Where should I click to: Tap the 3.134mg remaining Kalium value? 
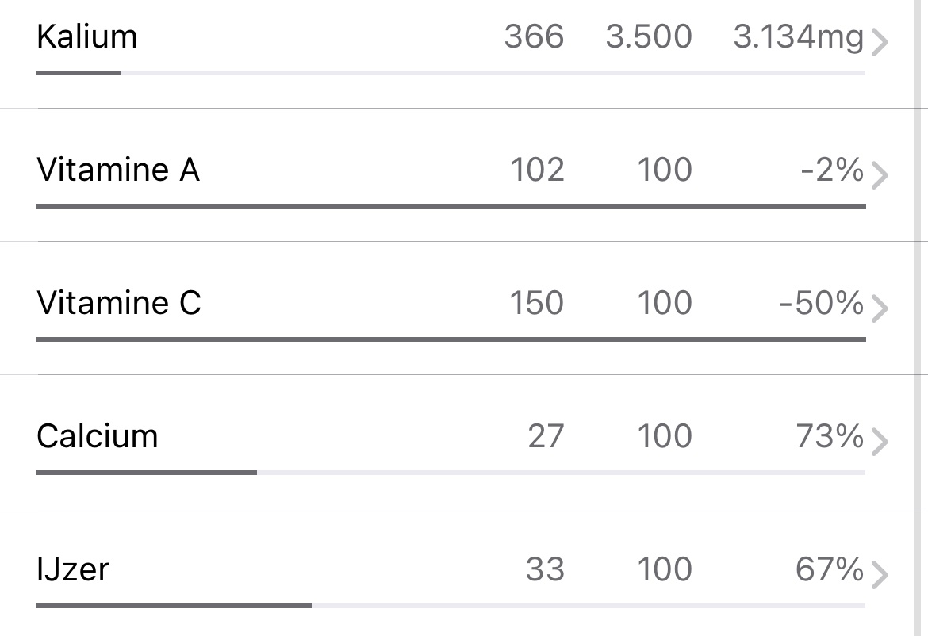pos(798,36)
